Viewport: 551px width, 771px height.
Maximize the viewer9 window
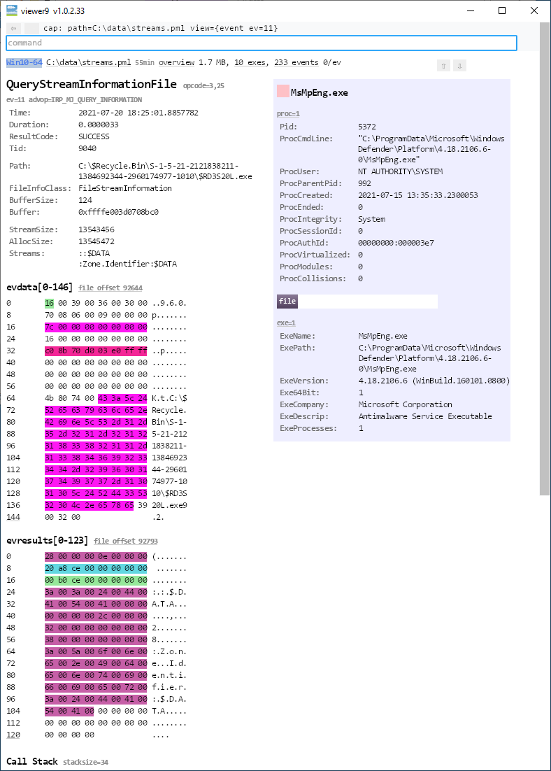[x=502, y=10]
